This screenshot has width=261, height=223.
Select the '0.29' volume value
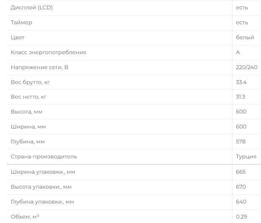tap(241, 217)
